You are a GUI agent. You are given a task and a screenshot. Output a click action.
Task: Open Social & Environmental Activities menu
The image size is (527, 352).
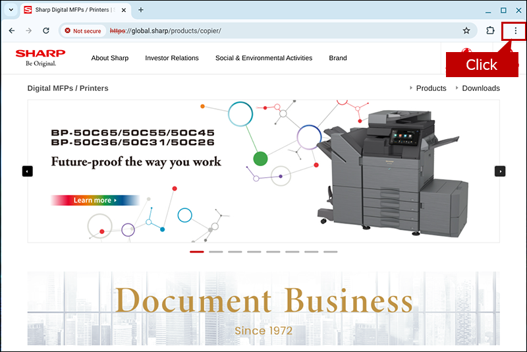click(x=264, y=58)
